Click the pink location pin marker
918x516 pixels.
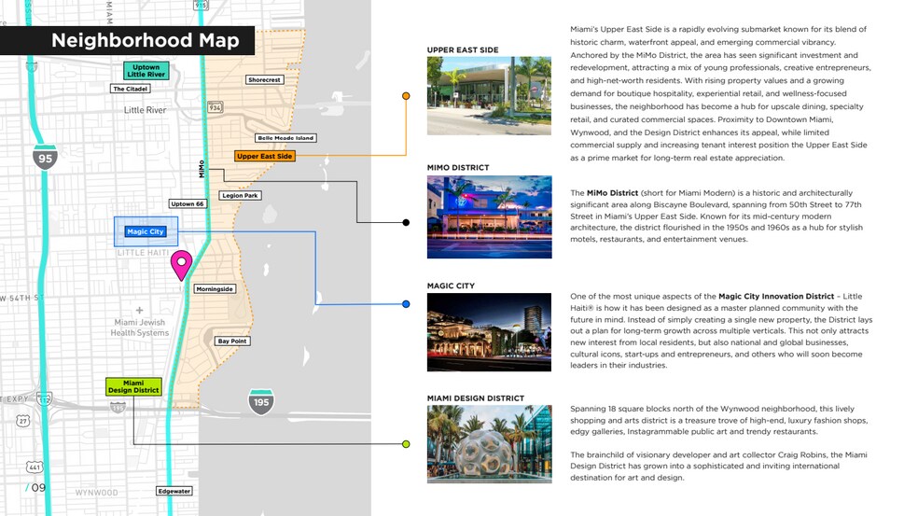(182, 265)
